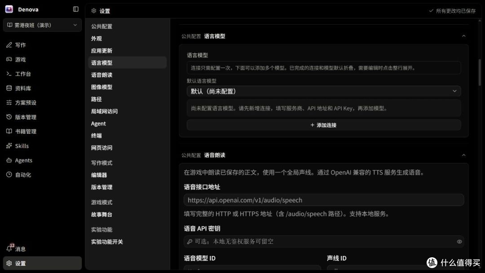Collapse the sidebar with the panel icon

pyautogui.click(x=76, y=9)
